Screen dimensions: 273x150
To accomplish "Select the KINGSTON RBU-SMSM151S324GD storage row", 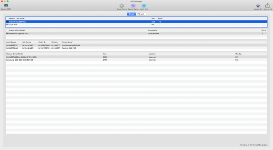I will coord(136,57).
